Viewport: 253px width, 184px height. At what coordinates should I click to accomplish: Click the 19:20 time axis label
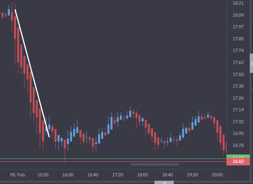(x=192, y=175)
